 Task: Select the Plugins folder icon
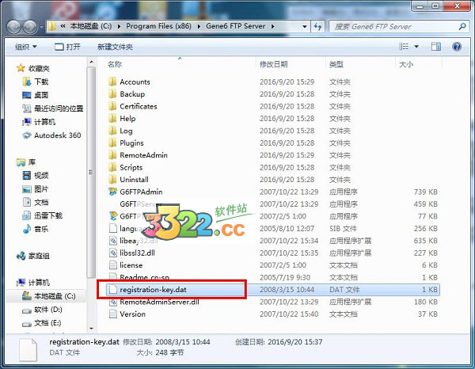tap(112, 143)
